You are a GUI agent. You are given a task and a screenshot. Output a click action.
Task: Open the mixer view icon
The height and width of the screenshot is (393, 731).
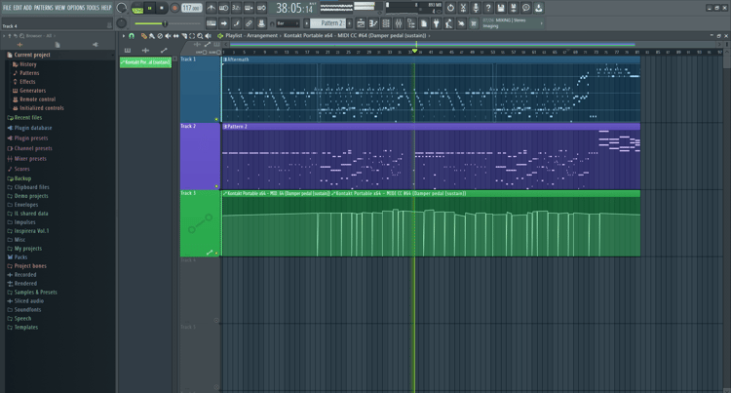tap(399, 23)
